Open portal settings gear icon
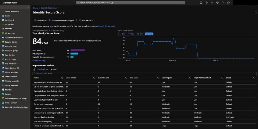 217,3
